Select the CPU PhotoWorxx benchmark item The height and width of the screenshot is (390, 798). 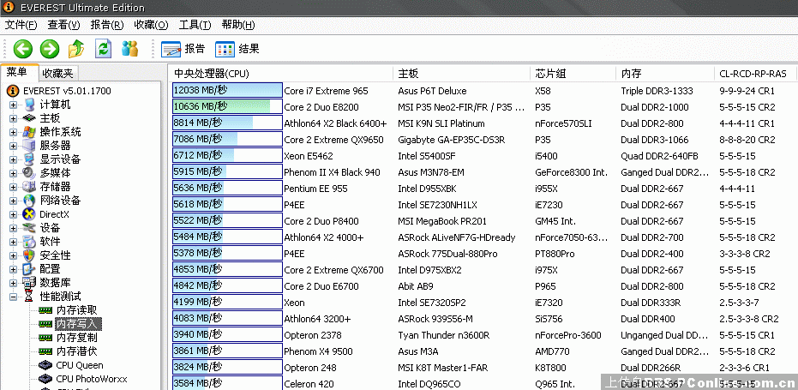92,379
